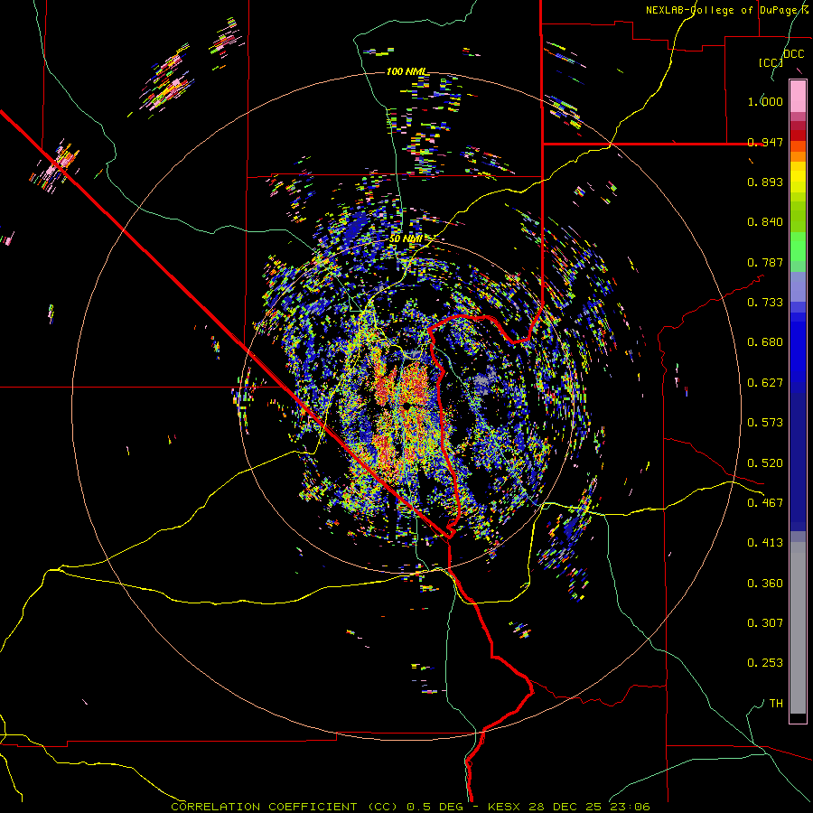Select the 0.413 legend value
The height and width of the screenshot is (813, 813).
765,543
